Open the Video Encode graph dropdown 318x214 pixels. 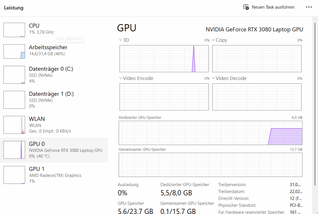[x=120, y=78]
